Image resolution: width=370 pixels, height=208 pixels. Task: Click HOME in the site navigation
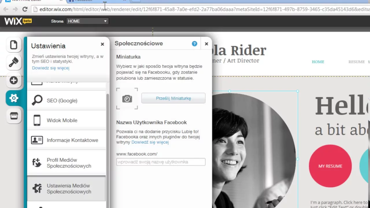pyautogui.click(x=318, y=62)
